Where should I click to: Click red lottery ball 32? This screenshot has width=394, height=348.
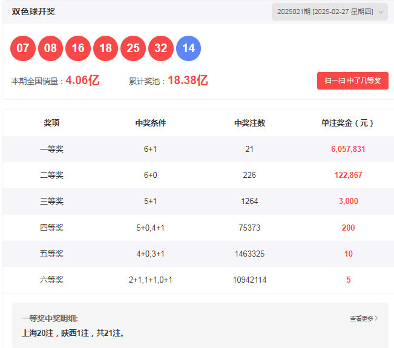pos(160,48)
